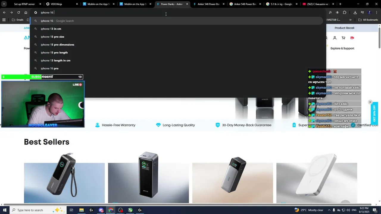381x214 pixels.
Task: Switch to the Anker 548 Power Bank Google tab
Action: point(245,4)
